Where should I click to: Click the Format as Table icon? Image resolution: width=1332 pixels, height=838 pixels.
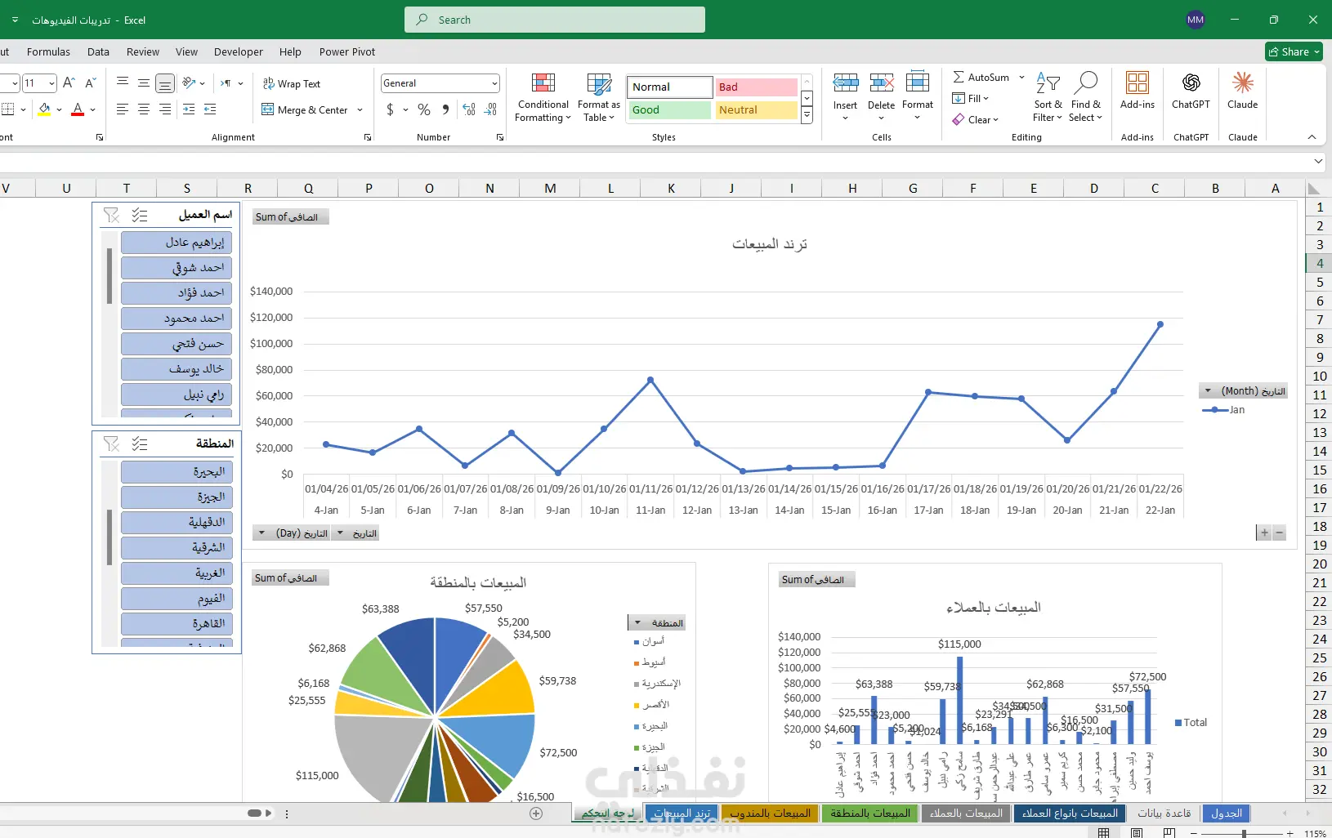[x=599, y=84]
